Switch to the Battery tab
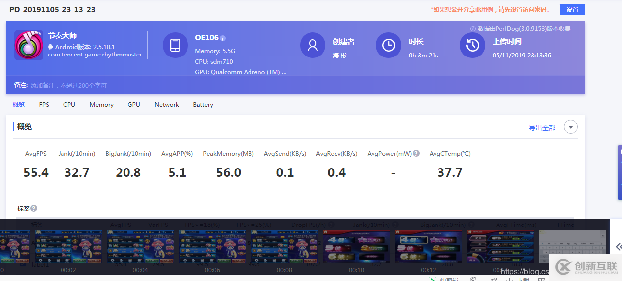The height and width of the screenshot is (281, 622). pyautogui.click(x=203, y=105)
